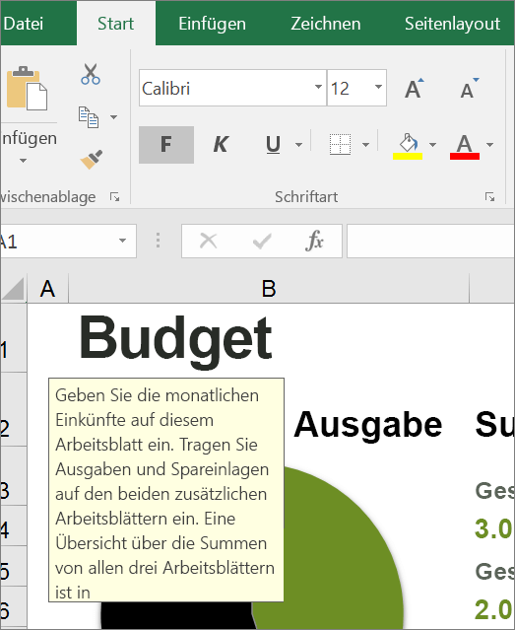This screenshot has width=515, height=630.
Task: Expand the fill color palette arrow
Action: pyautogui.click(x=432, y=145)
